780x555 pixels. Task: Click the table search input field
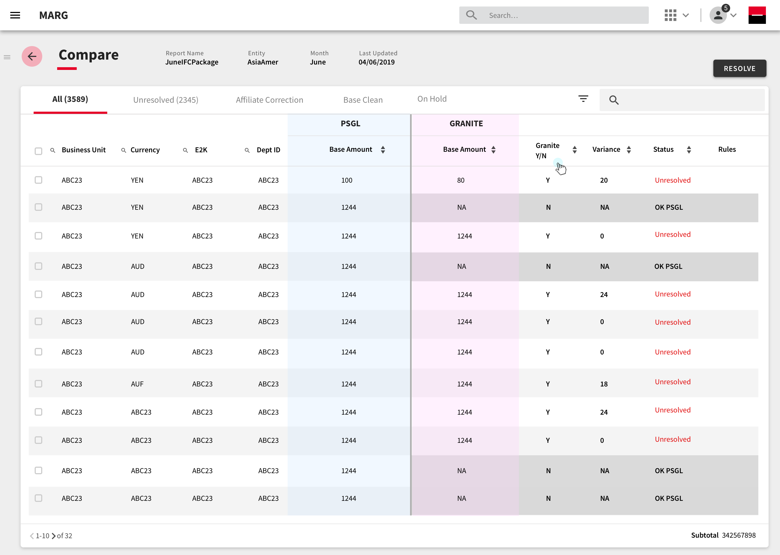click(682, 100)
